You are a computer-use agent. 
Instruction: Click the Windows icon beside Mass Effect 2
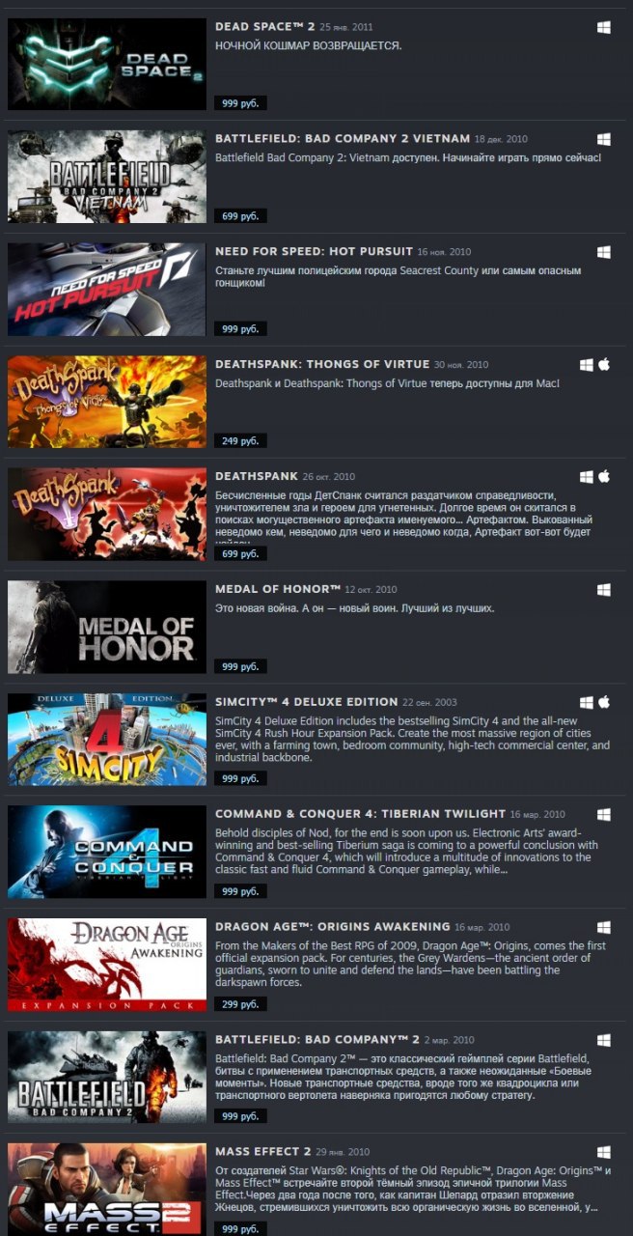coord(603,1152)
